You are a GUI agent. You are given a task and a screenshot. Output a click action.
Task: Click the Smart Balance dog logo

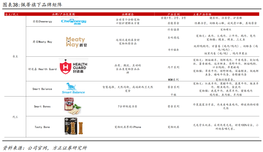coord(73,88)
